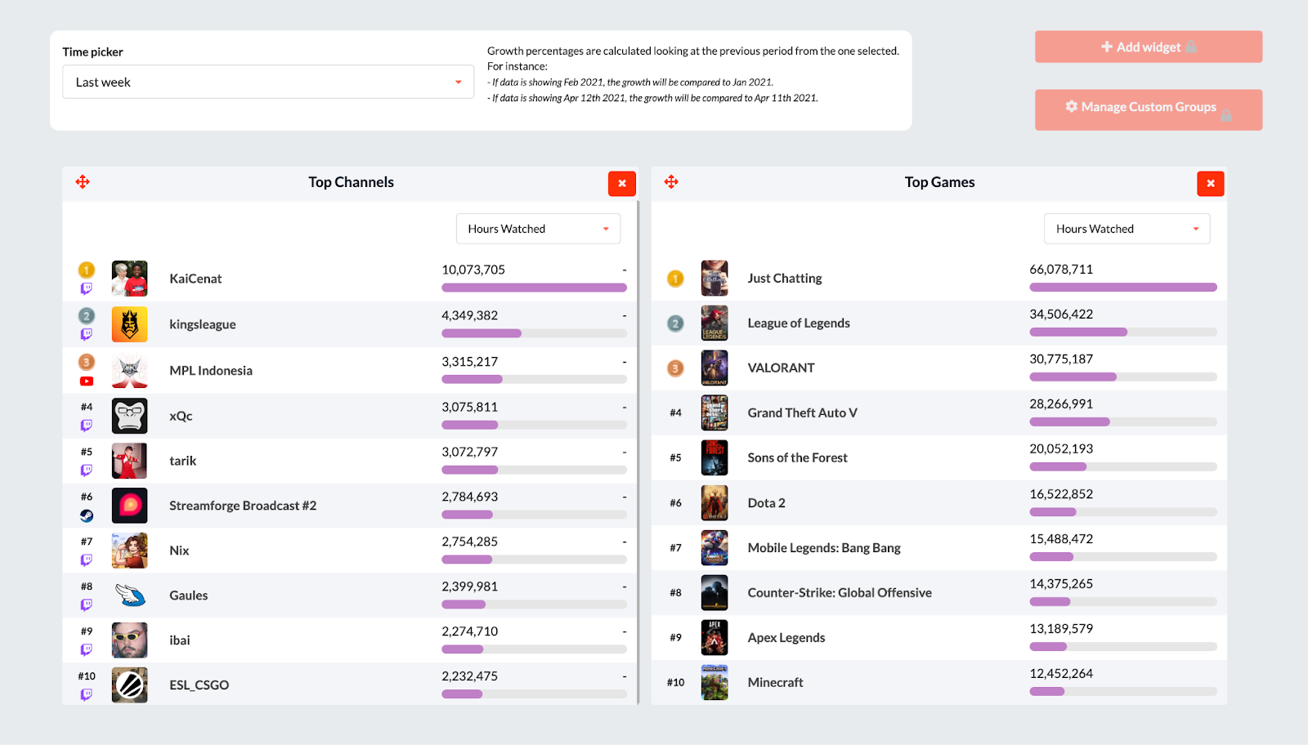
Task: Click the KaiCenat channel avatar
Action: click(129, 279)
